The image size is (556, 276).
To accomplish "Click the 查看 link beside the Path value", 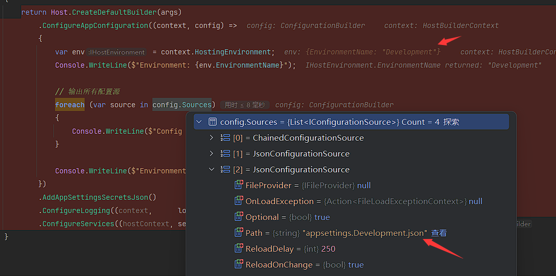I will coord(439,233).
